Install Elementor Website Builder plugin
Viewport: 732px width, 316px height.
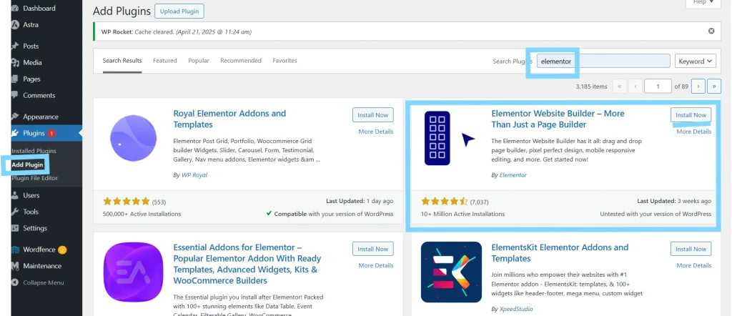point(691,115)
